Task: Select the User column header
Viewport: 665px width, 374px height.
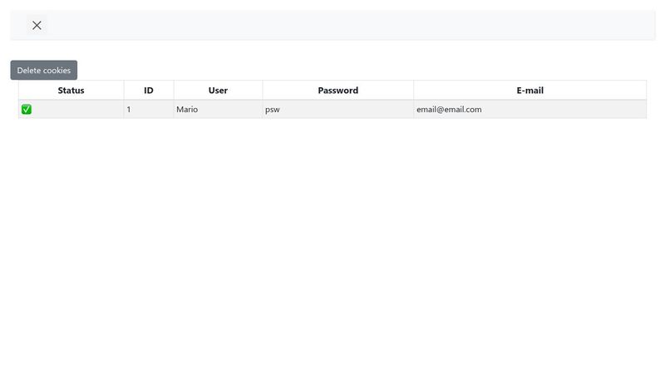Action: coord(218,90)
